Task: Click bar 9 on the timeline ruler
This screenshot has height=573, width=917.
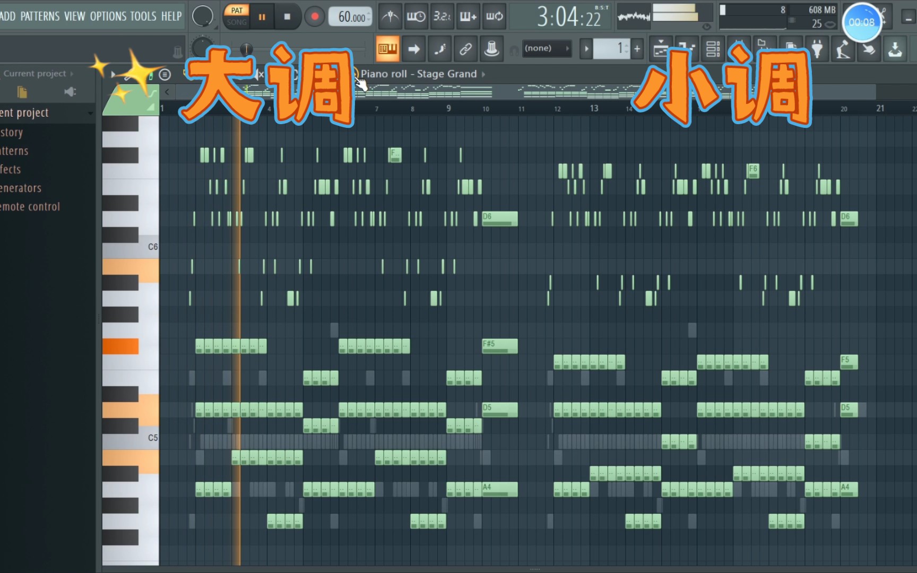Action: tap(449, 108)
